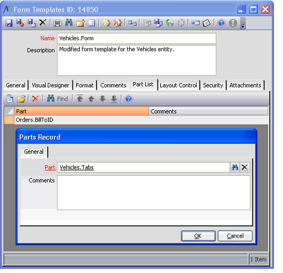Click the binoculars search icon in main toolbar
This screenshot has height=273, width=283.
(69, 23)
